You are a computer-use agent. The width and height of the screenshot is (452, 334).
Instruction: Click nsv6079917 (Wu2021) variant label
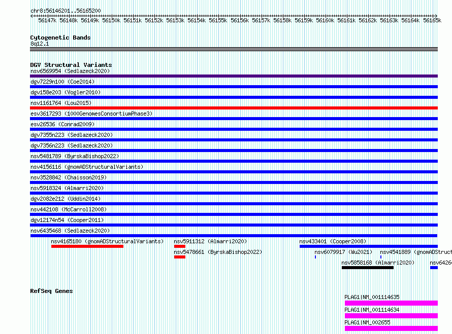(x=343, y=252)
